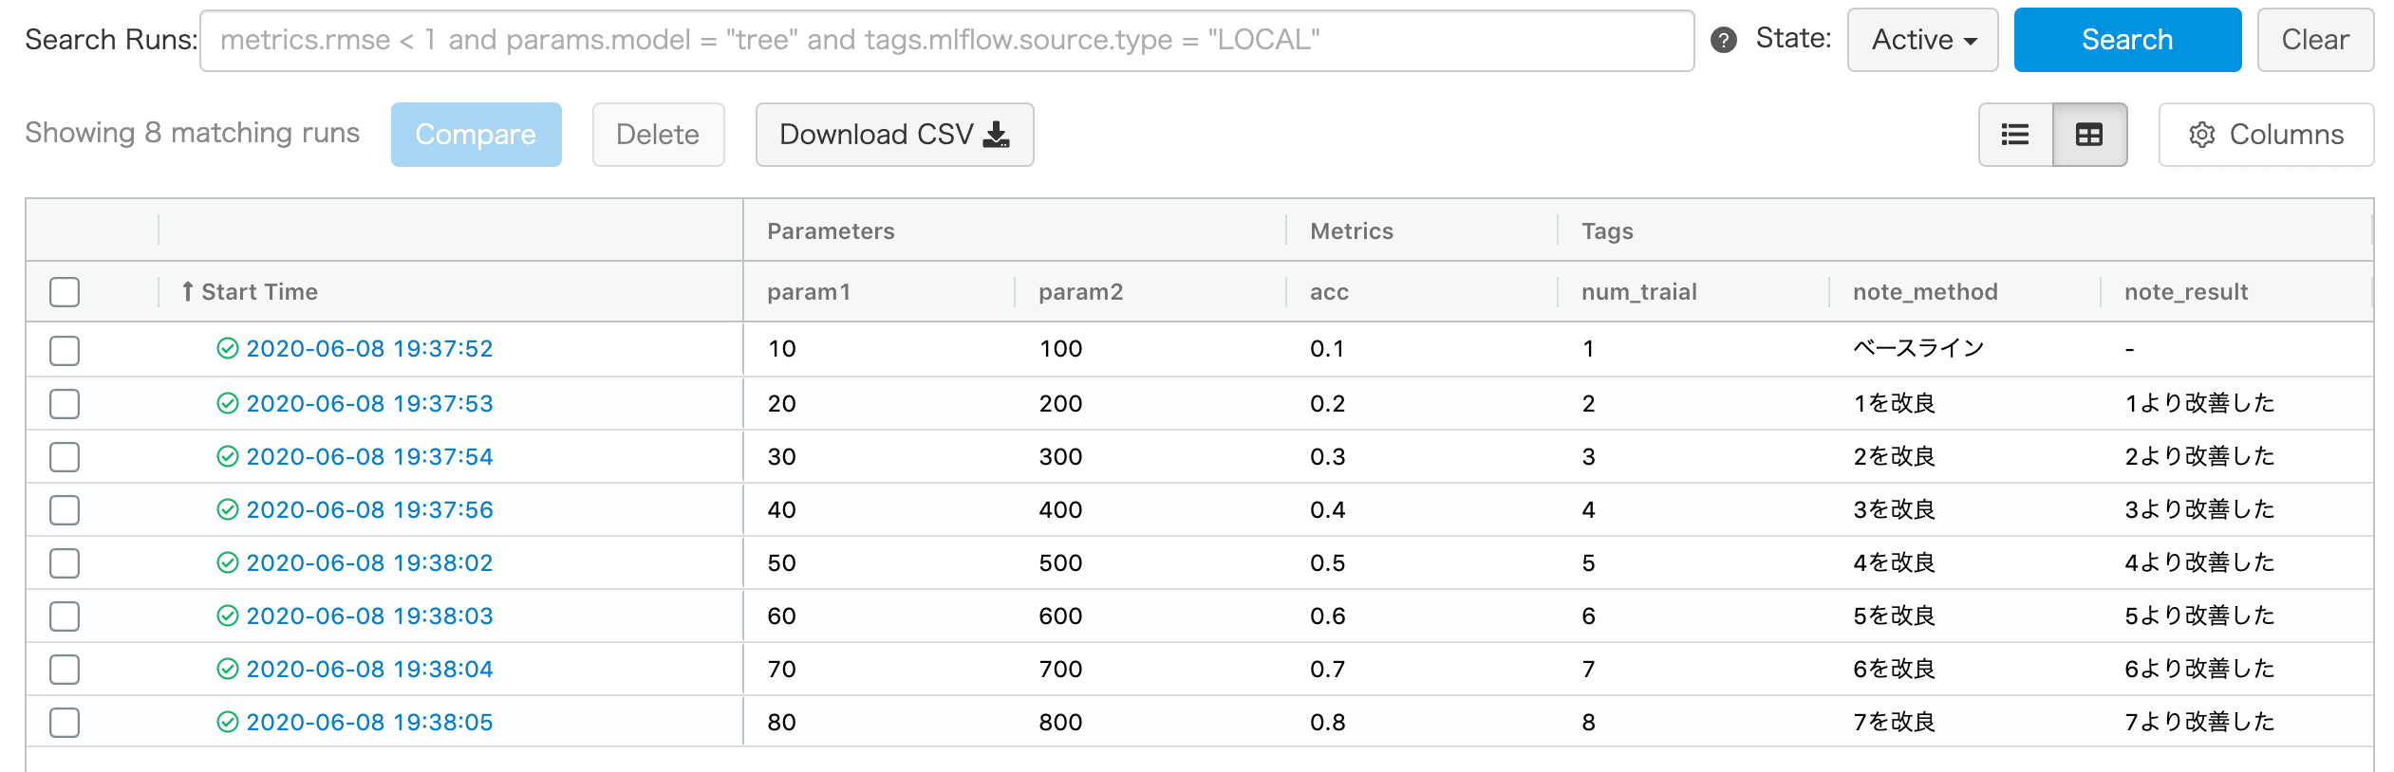Select the checkbox for run 19:38:04
Screen dimensions: 2394x772
click(65, 670)
